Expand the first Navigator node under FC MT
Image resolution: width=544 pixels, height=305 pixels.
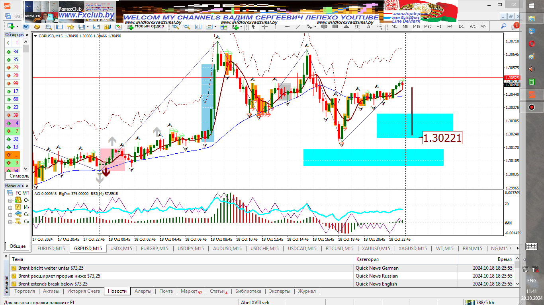[x=10, y=200]
